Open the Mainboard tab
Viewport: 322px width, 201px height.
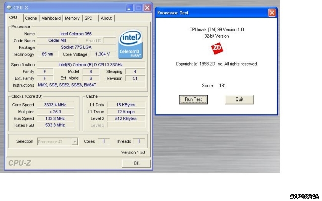pyautogui.click(x=51, y=18)
